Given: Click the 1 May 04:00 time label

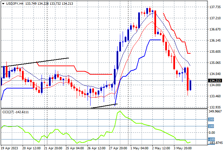Looking at the screenshot, I should click(140, 148).
